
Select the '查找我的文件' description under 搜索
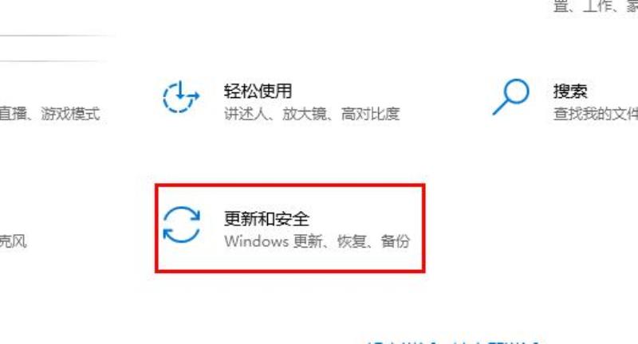[595, 114]
